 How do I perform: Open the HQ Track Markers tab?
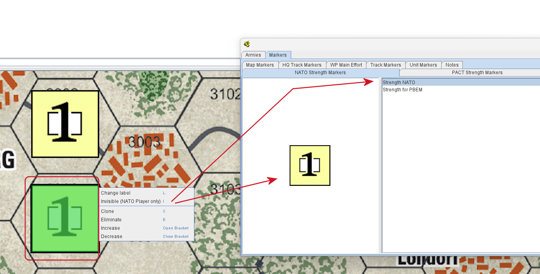tap(302, 65)
